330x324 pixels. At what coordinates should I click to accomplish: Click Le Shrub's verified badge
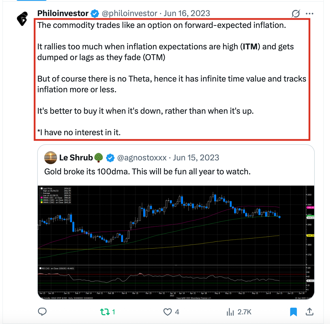point(110,158)
